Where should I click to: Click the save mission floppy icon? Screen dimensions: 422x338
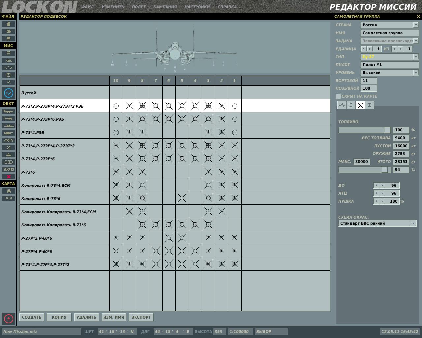click(9, 39)
